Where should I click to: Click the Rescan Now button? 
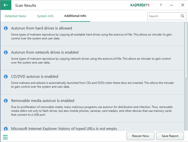pyautogui.click(x=140, y=136)
